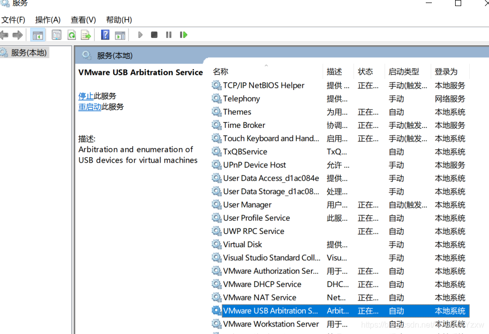This screenshot has width=489, height=334.
Task: Select the User Manager service
Action: 340,205
